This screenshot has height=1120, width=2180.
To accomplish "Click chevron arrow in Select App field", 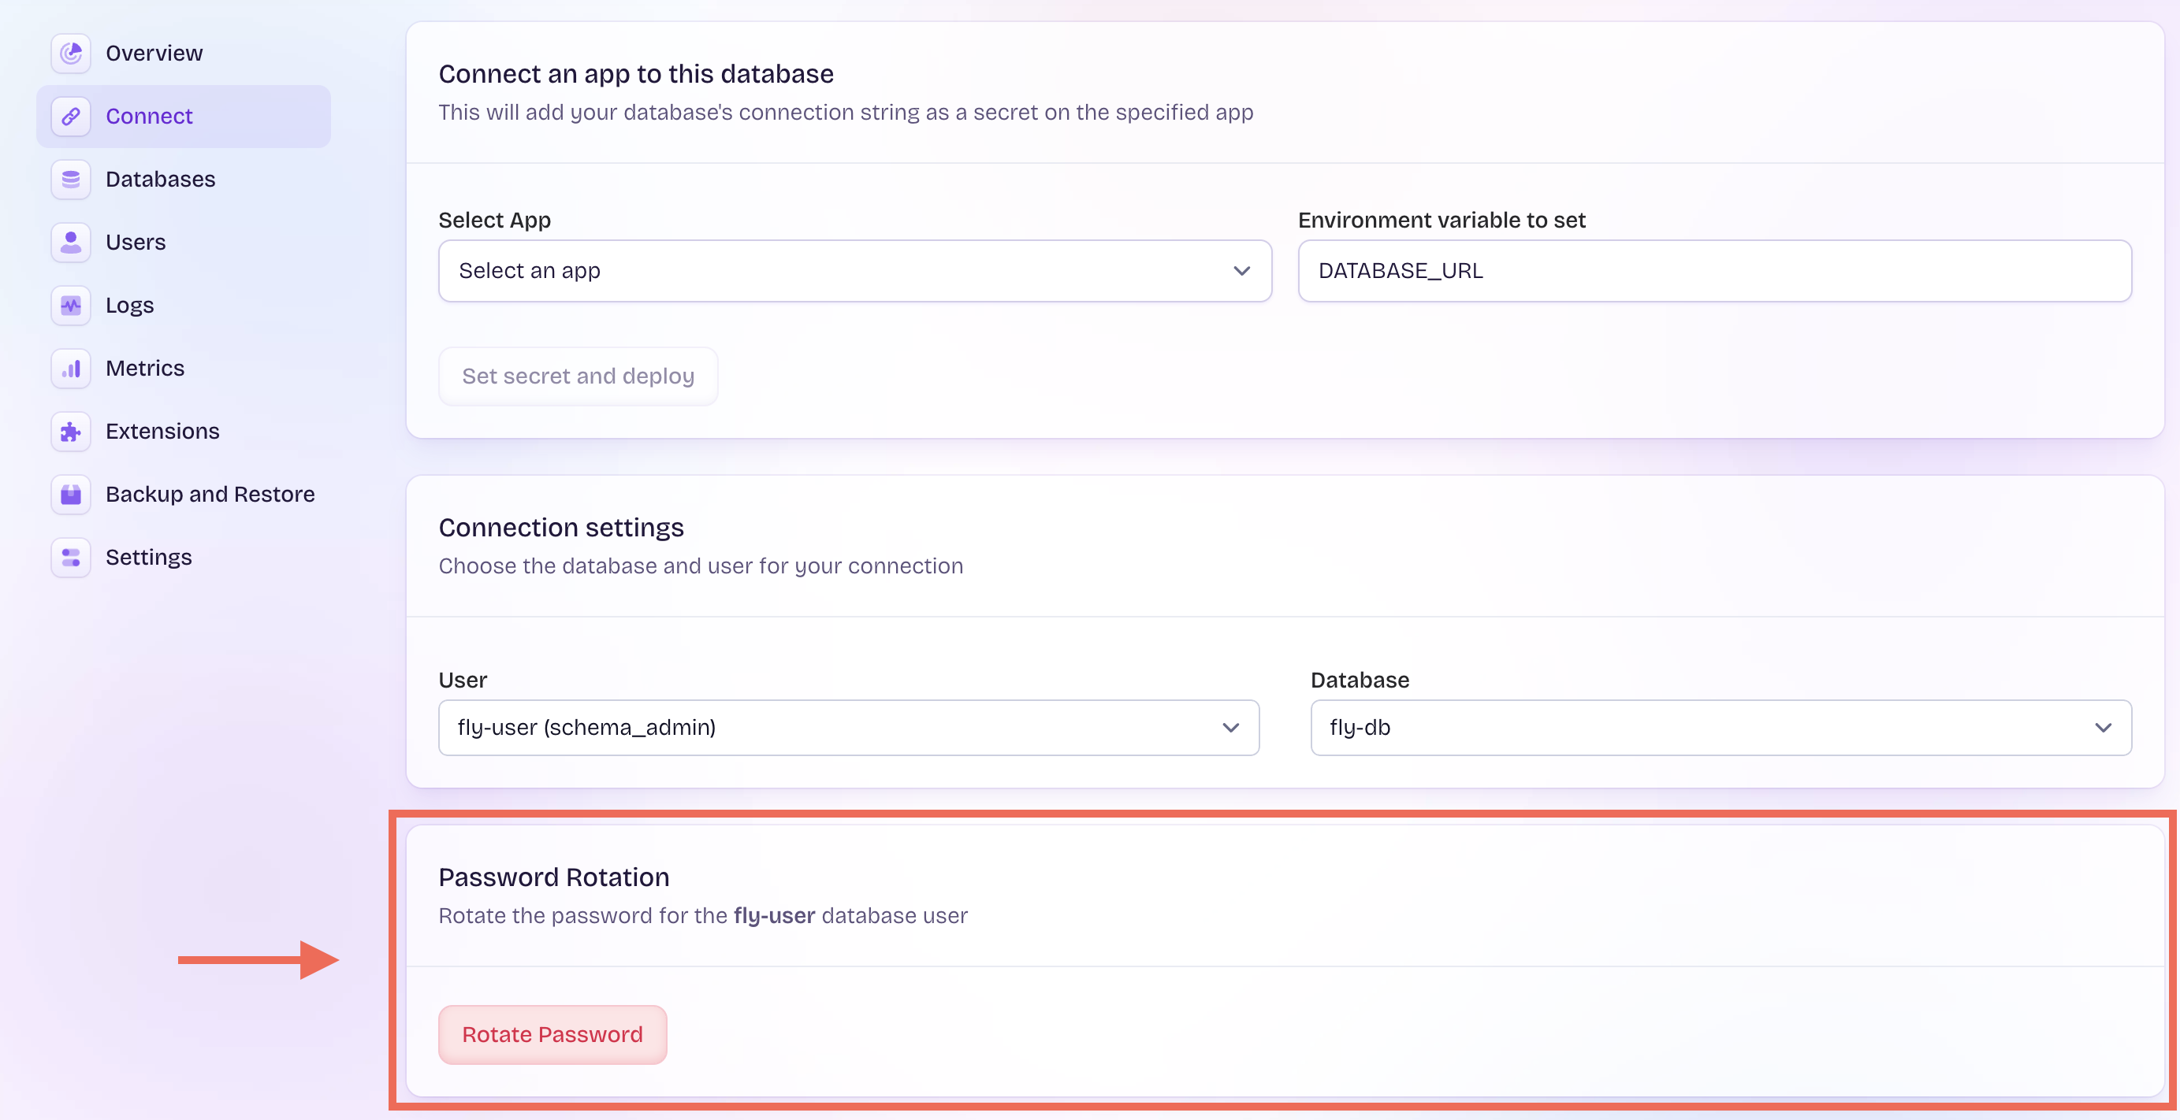I will pyautogui.click(x=1241, y=271).
